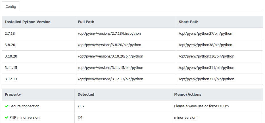
Task: Click 'Please always use or force HTTPS' memo
Action: pyautogui.click(x=202, y=106)
